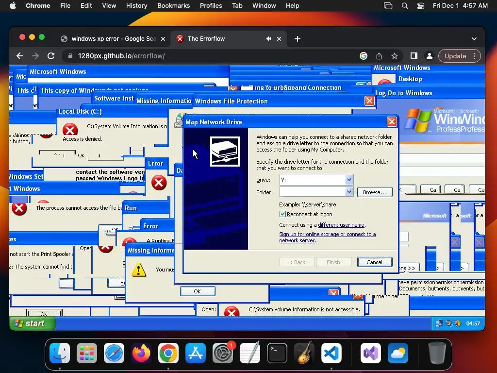Open Spotlight search in menu bar
This screenshot has width=497, height=373.
coord(404,5)
